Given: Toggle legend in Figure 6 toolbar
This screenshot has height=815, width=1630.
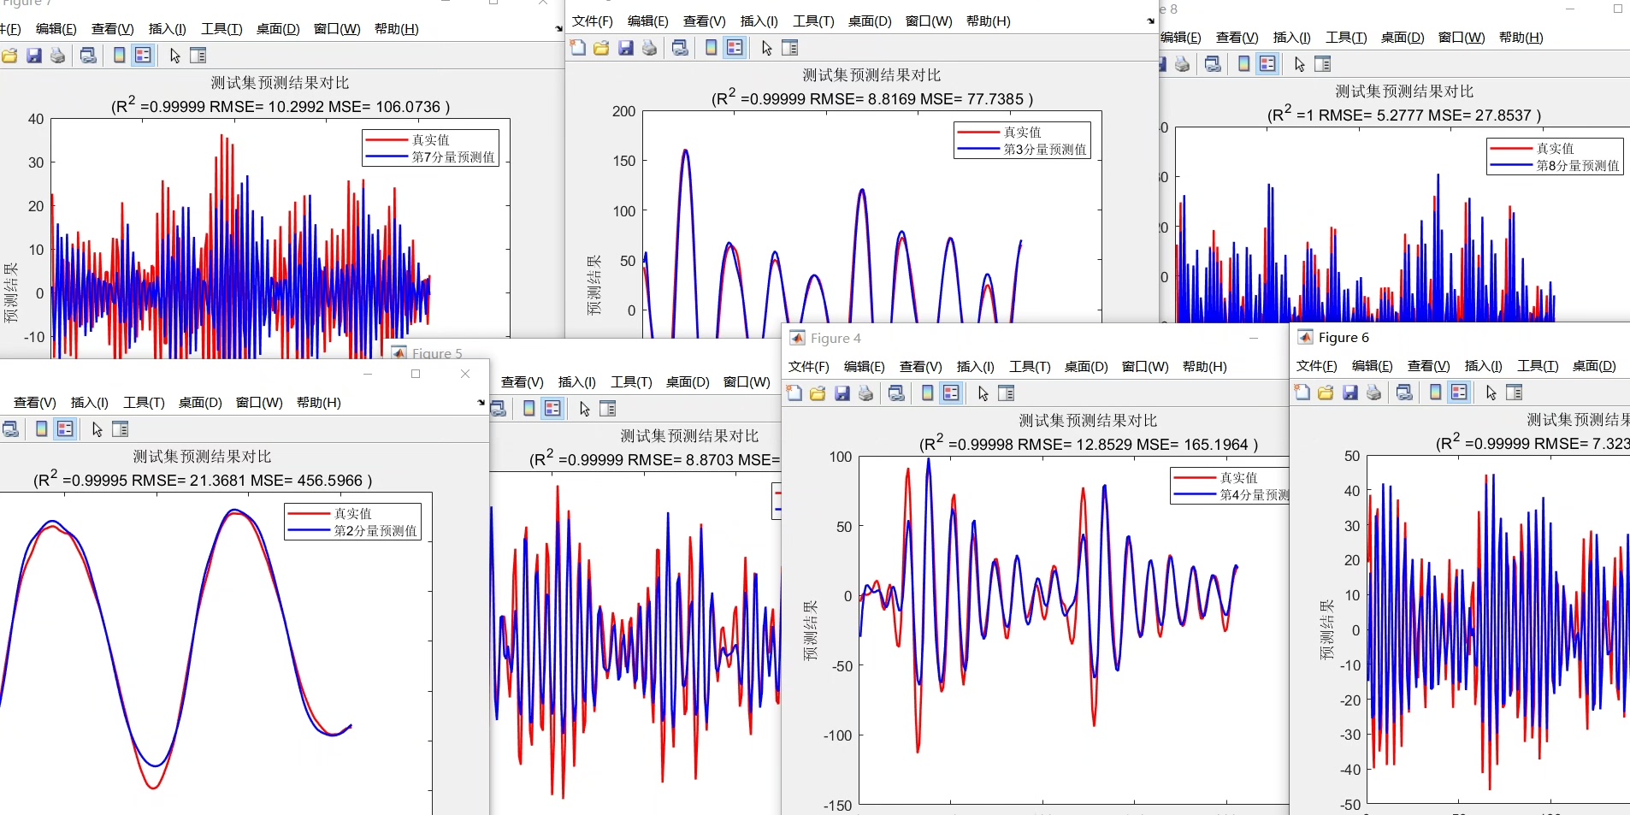Looking at the screenshot, I should pos(1459,393).
